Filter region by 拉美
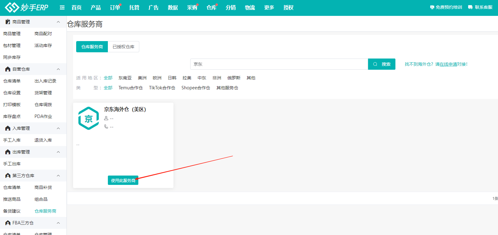Image resolution: width=498 pixels, height=235 pixels. click(187, 78)
